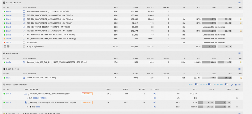This screenshot has height=114, width=252.
Task: Click the Disk 7 red X status icon
Action: [x=5, y=42]
